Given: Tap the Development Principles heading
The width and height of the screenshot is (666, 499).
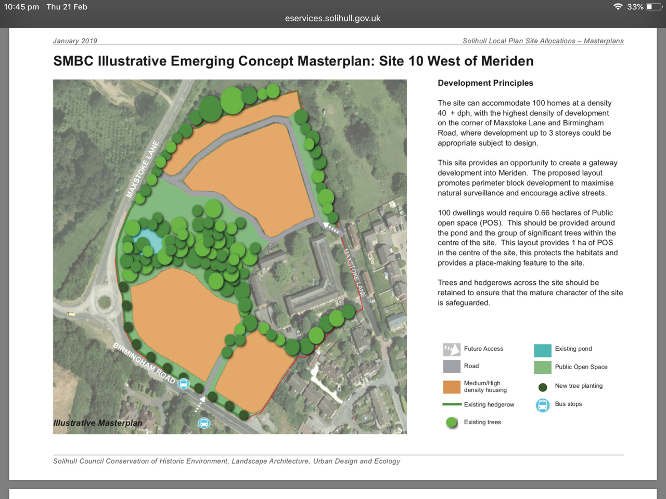Looking at the screenshot, I should [x=485, y=83].
